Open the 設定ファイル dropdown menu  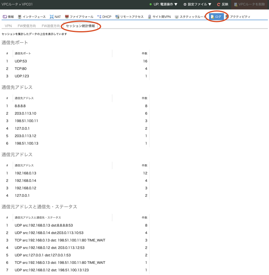pyautogui.click(x=197, y=4)
